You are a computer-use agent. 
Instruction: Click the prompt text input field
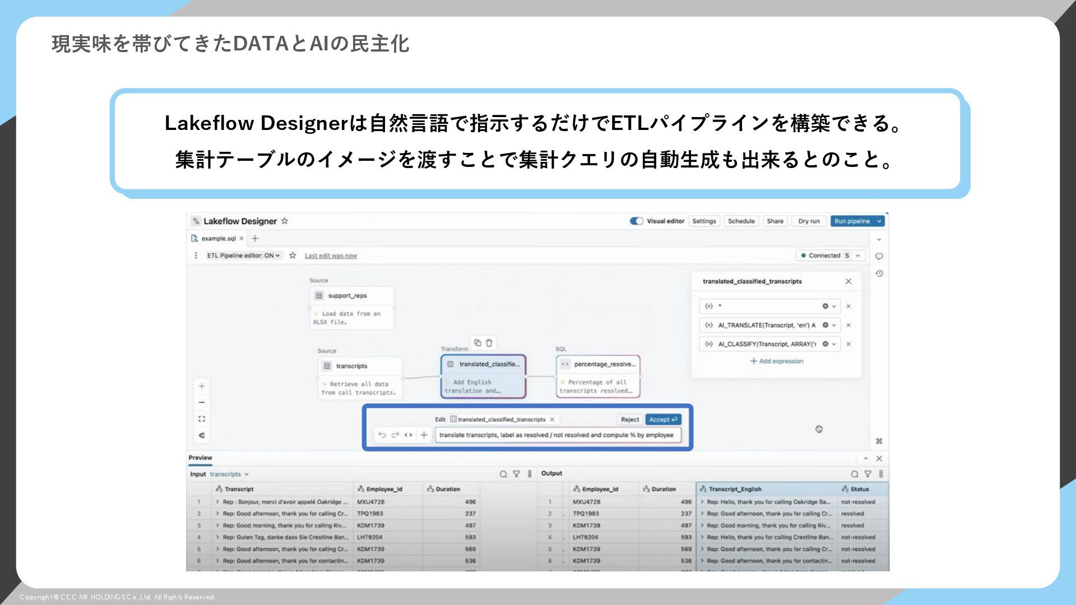coord(556,435)
